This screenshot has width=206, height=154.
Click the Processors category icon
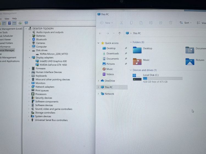33,94
